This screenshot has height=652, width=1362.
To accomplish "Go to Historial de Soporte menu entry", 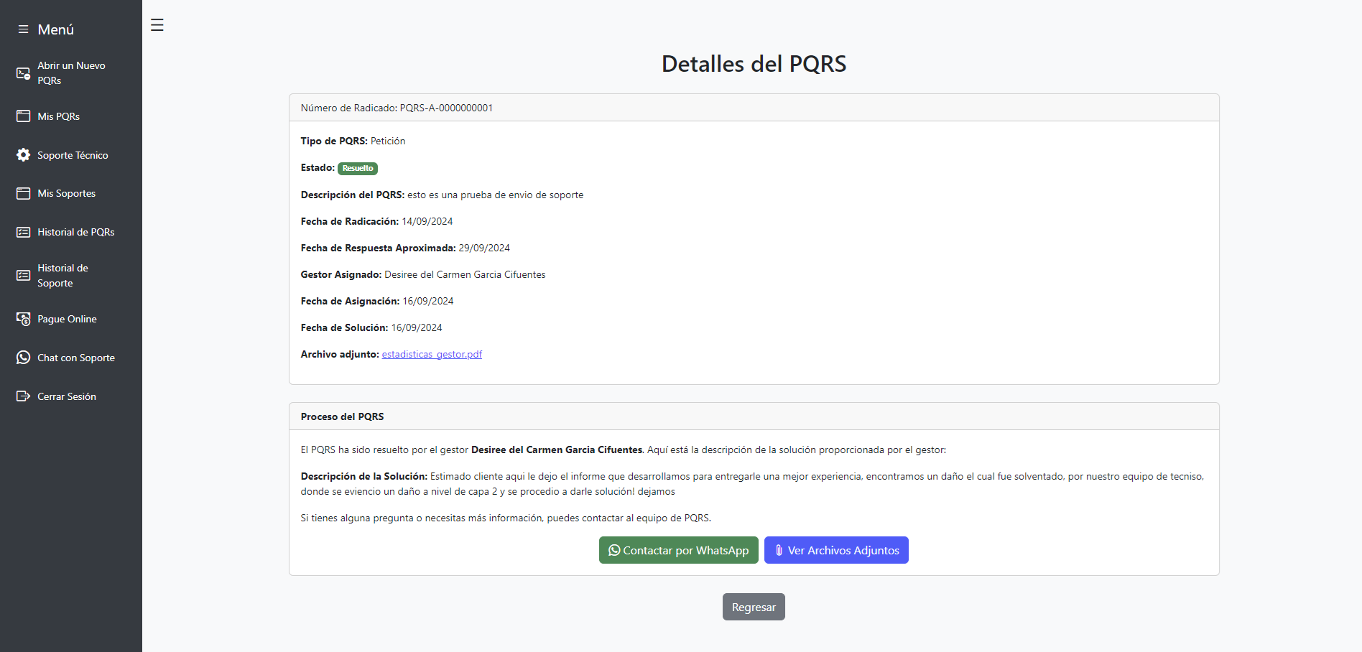I will pyautogui.click(x=62, y=276).
